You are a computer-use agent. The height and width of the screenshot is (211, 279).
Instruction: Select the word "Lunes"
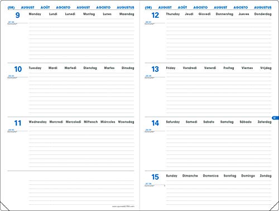pyautogui.click(x=107, y=14)
